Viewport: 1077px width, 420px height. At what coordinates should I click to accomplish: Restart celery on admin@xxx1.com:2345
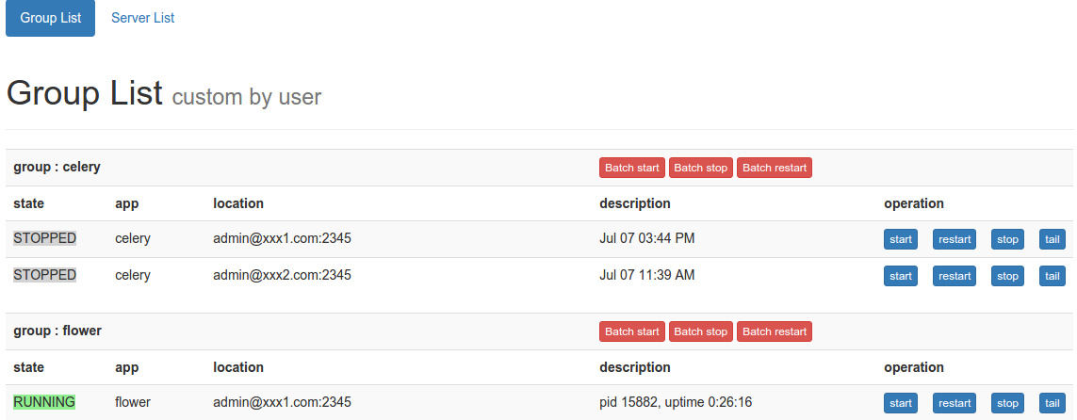955,239
